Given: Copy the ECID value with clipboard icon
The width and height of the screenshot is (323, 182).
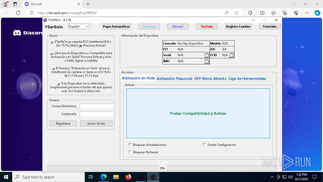Looking at the screenshot, I should [x=231, y=55].
